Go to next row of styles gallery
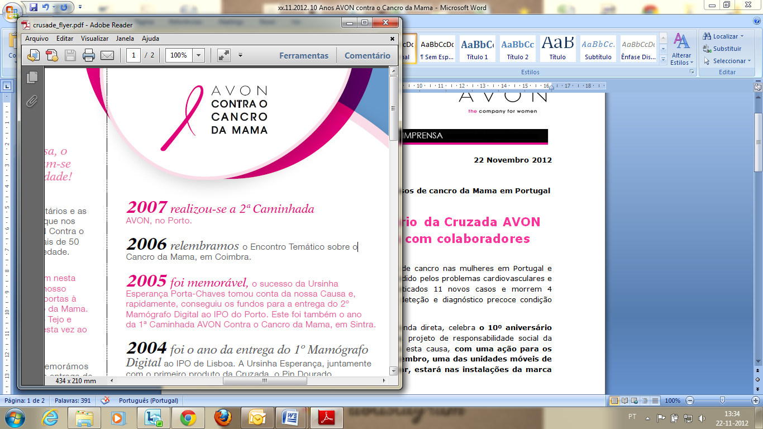763x429 pixels. (x=663, y=50)
